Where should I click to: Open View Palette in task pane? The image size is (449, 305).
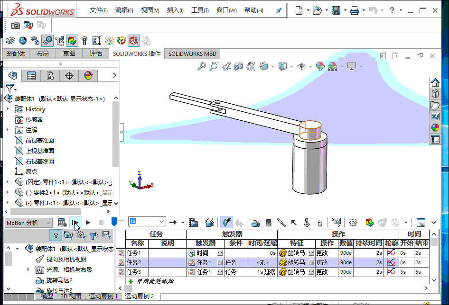[x=435, y=117]
